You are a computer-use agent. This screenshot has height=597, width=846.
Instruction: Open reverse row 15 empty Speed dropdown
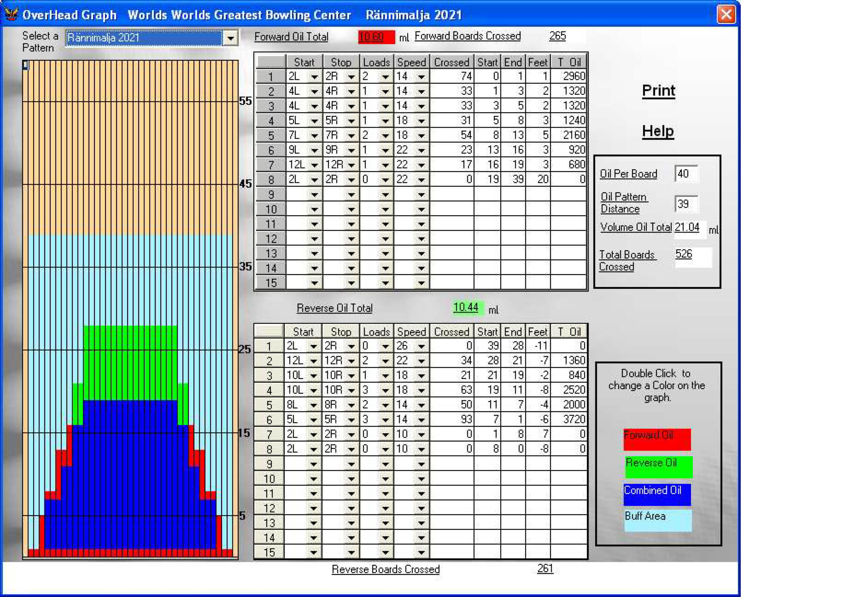[x=421, y=552]
